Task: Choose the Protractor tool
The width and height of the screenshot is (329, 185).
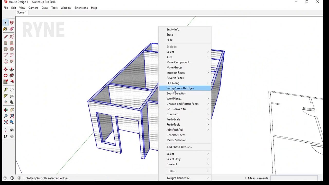Action: tap(6, 96)
